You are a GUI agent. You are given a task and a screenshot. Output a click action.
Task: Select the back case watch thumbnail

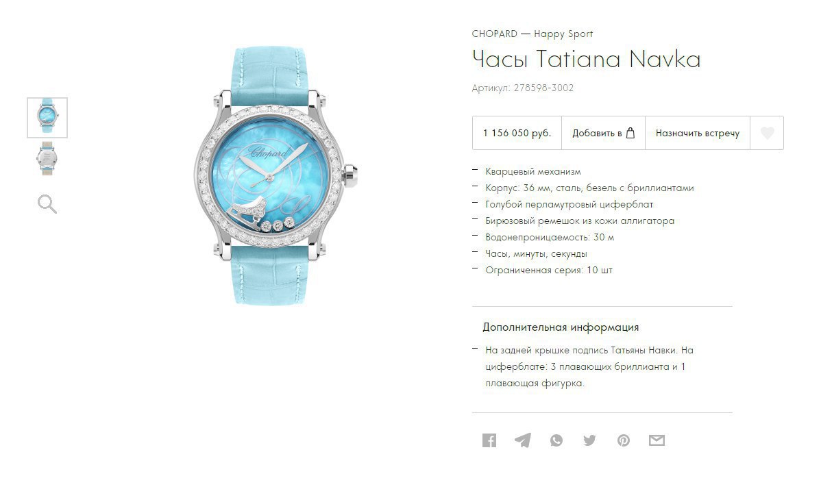tap(47, 158)
